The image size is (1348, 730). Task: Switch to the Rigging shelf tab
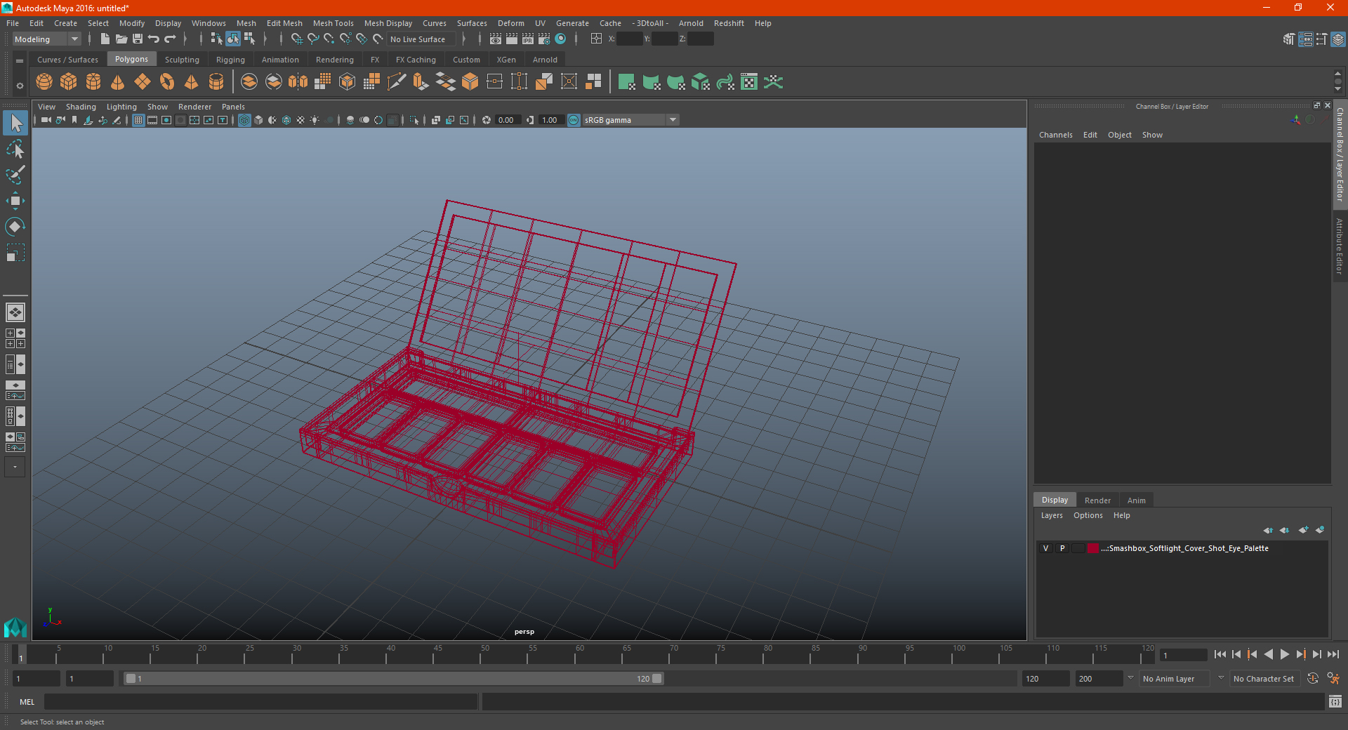click(x=230, y=60)
